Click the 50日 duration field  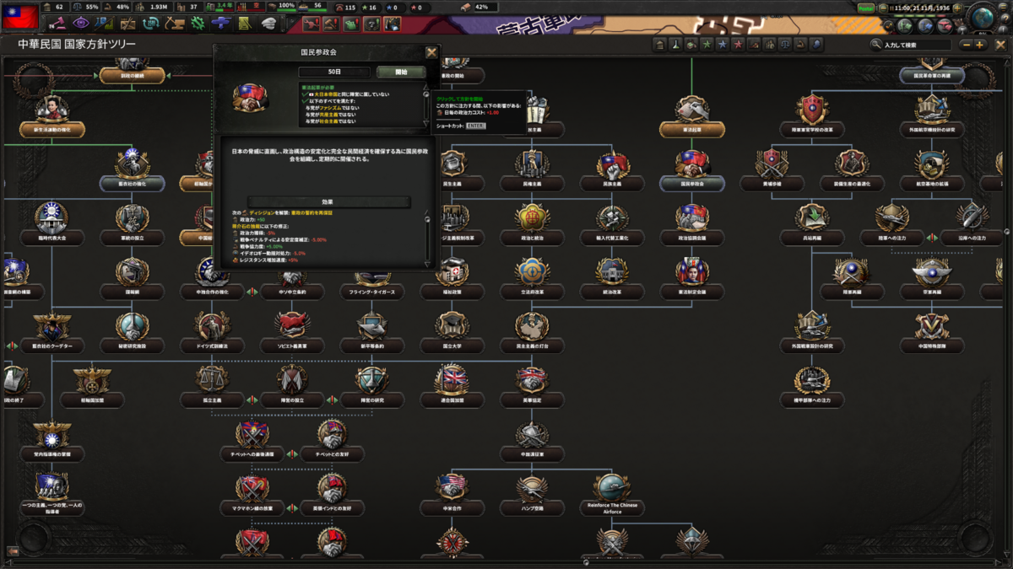coord(335,72)
